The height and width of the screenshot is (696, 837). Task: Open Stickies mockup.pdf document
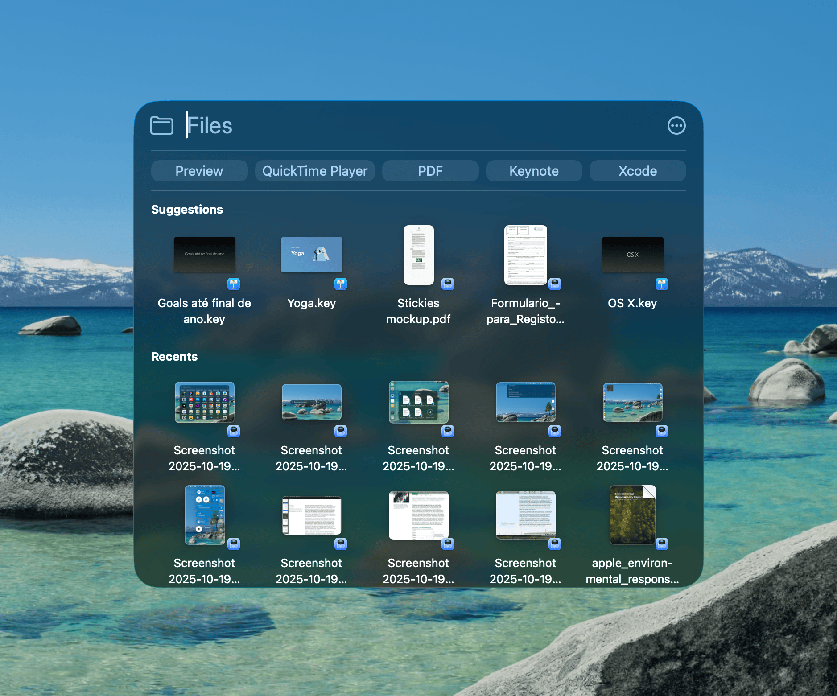418,255
